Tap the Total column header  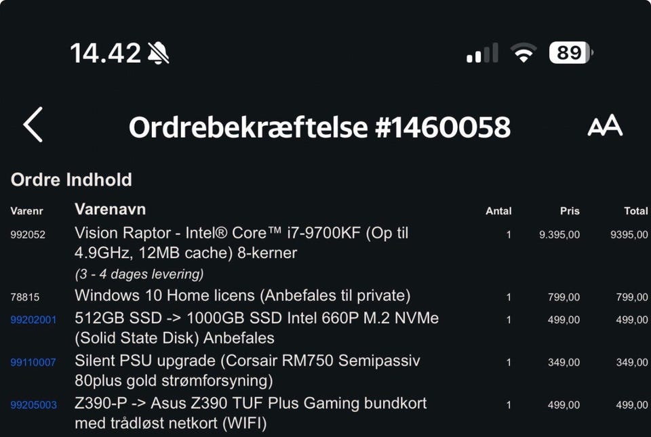[x=635, y=211]
